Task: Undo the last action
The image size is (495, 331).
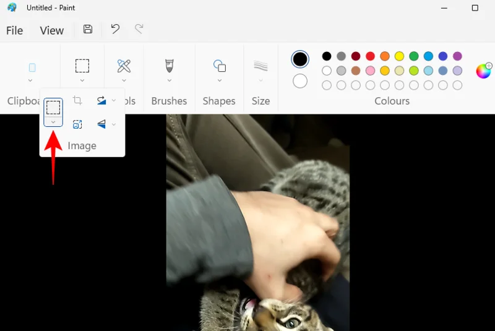Action: 115,29
